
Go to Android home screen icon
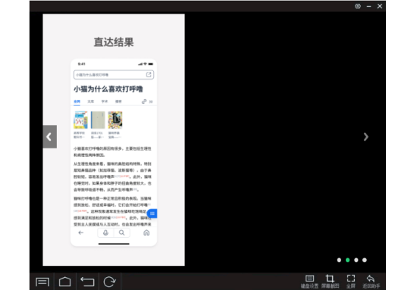click(65, 282)
